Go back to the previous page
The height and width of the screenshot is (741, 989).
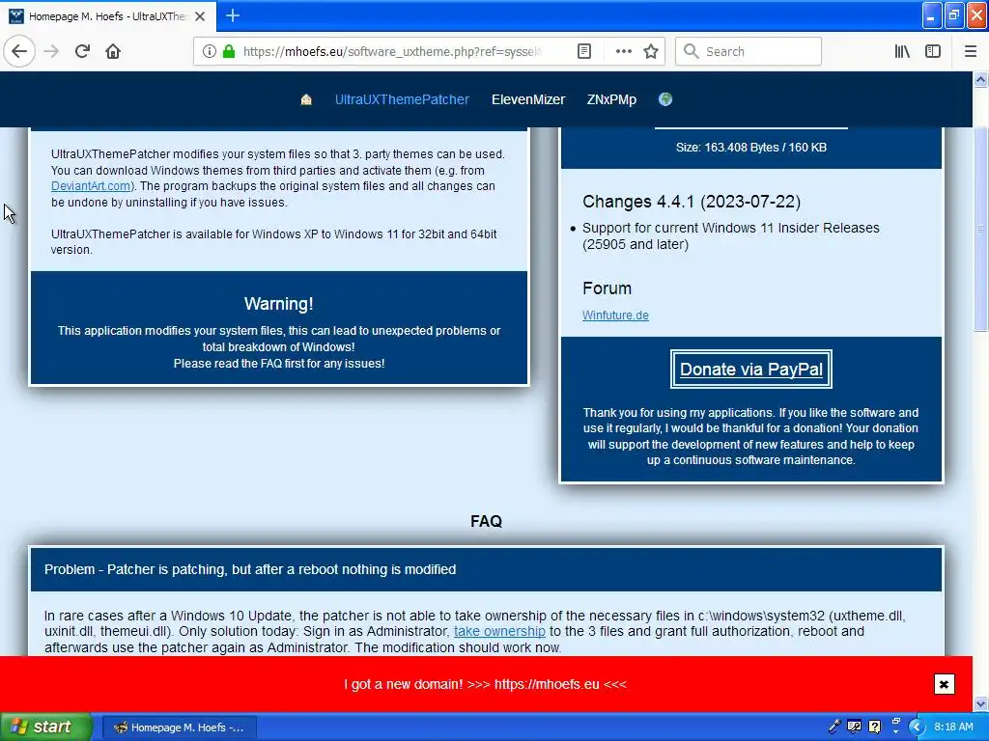point(19,52)
